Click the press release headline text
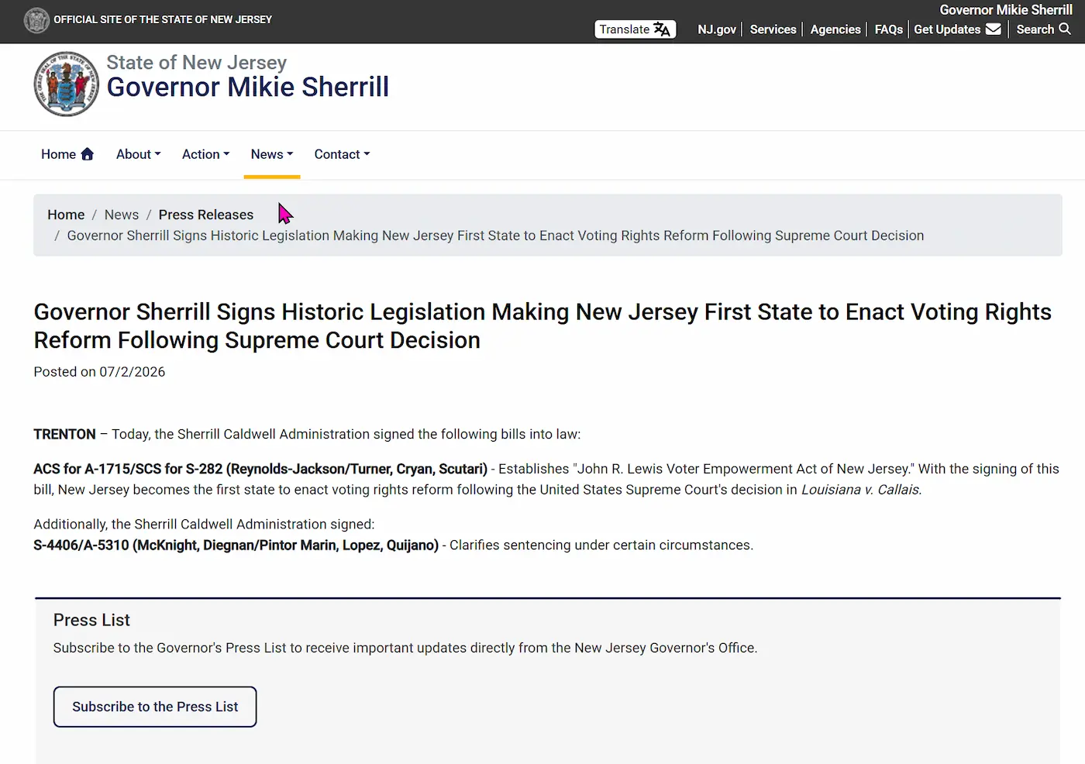This screenshot has height=764, width=1085. coord(542,325)
